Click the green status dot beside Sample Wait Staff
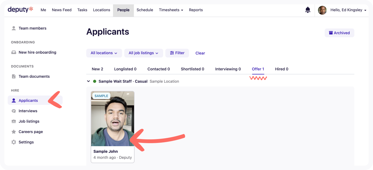 [95, 81]
